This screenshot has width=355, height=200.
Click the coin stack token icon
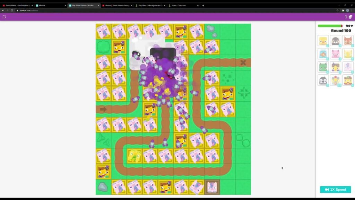pyautogui.click(x=350, y=17)
